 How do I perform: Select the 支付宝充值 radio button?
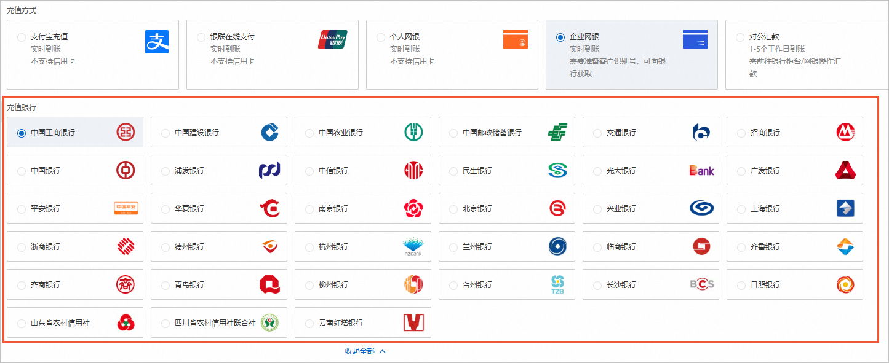click(22, 37)
